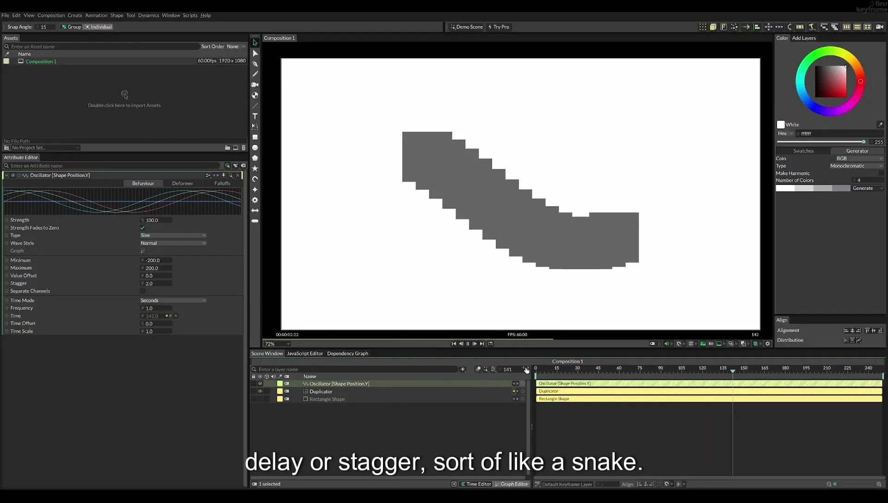Open the Type dropdown set to Sine

pyautogui.click(x=173, y=235)
